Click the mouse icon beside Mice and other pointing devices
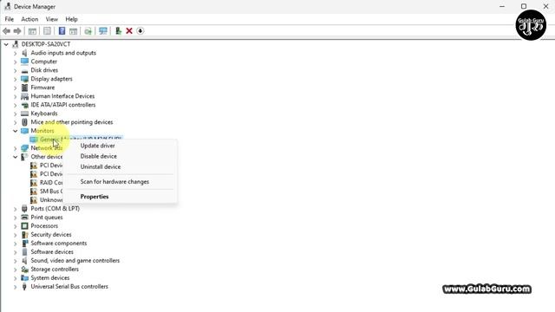 coord(24,122)
